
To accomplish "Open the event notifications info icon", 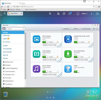I will [x=70, y=13].
